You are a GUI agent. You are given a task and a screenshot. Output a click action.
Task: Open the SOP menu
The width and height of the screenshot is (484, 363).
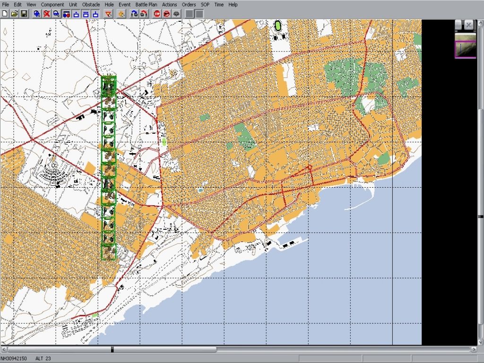pyautogui.click(x=205, y=4)
